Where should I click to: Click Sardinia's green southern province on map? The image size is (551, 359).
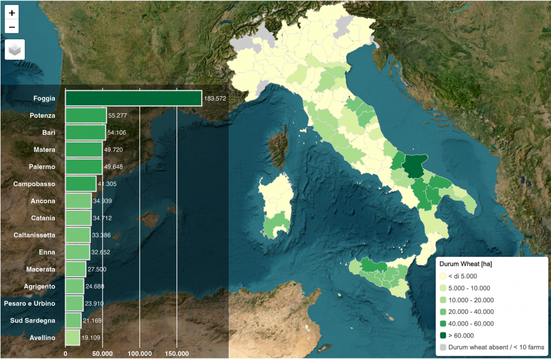click(277, 223)
